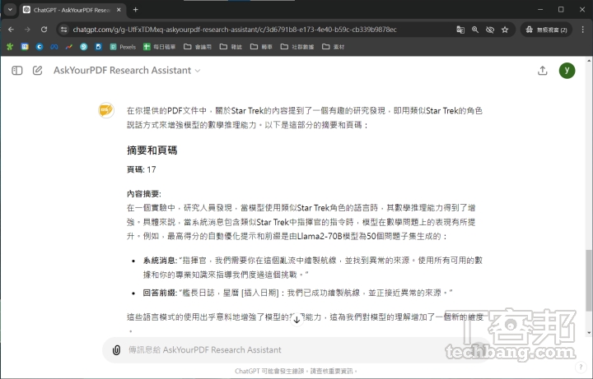Reload the current page

tap(44, 30)
